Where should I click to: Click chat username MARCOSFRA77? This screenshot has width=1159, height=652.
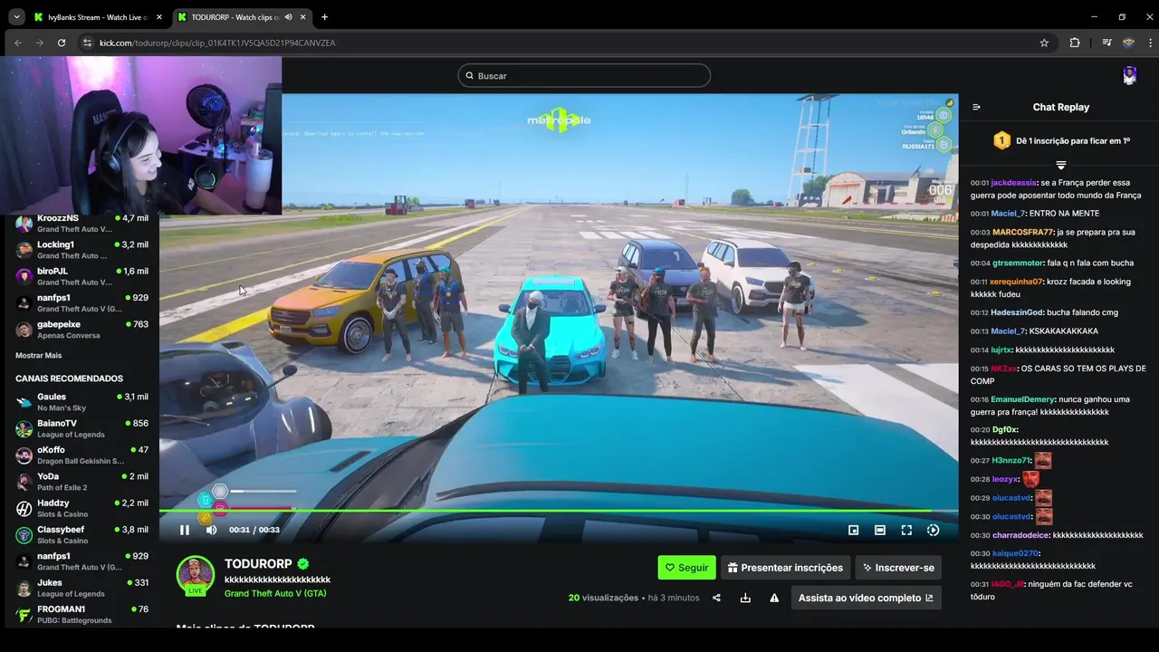pyautogui.click(x=1023, y=232)
